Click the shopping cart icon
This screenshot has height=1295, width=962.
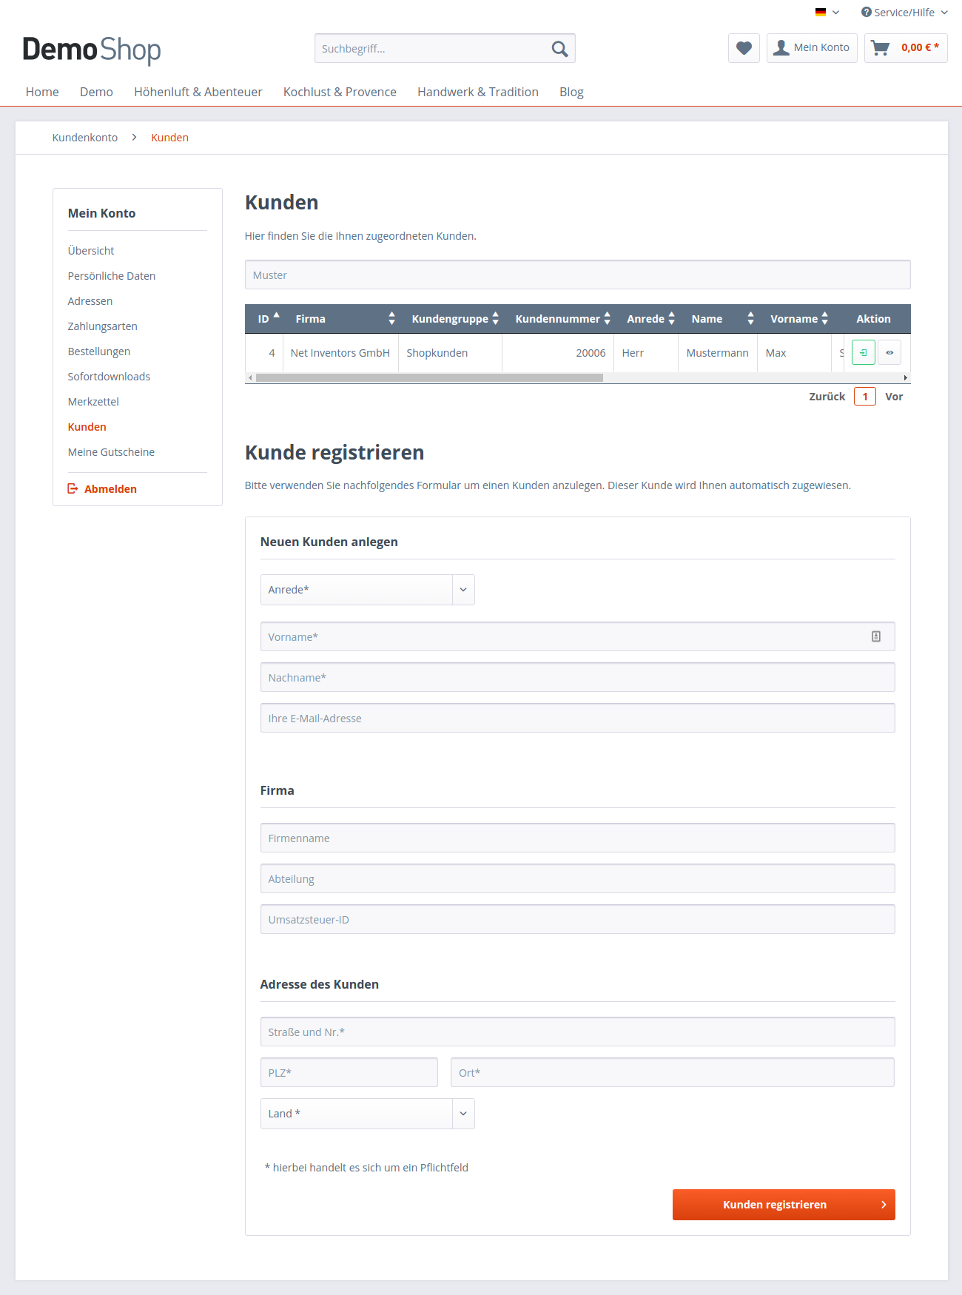[x=881, y=48]
